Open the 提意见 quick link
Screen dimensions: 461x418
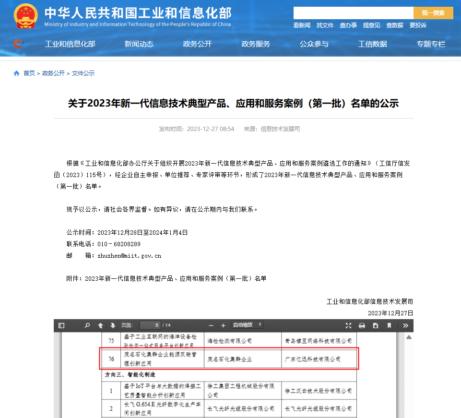pos(371,25)
